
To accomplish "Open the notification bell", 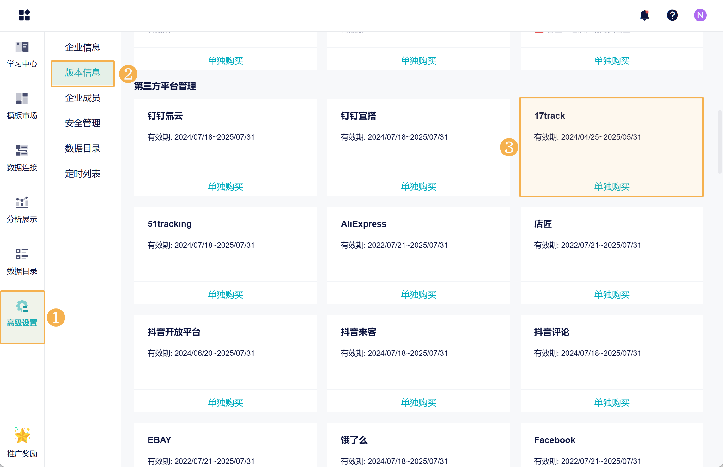I will click(x=644, y=15).
